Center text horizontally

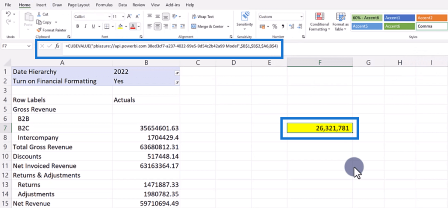pos(157,27)
